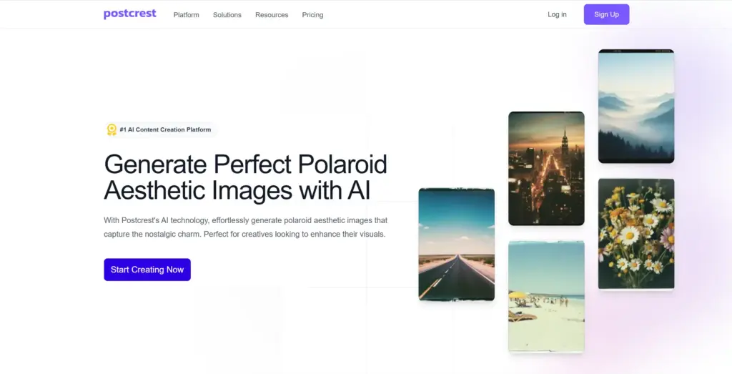The image size is (732, 374).
Task: Go to the Pricing page
Action: 313,15
